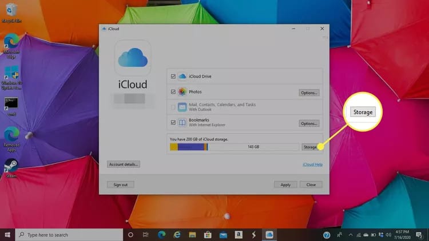Open Options for Bookmarks
The image size is (429, 241).
pyautogui.click(x=309, y=123)
